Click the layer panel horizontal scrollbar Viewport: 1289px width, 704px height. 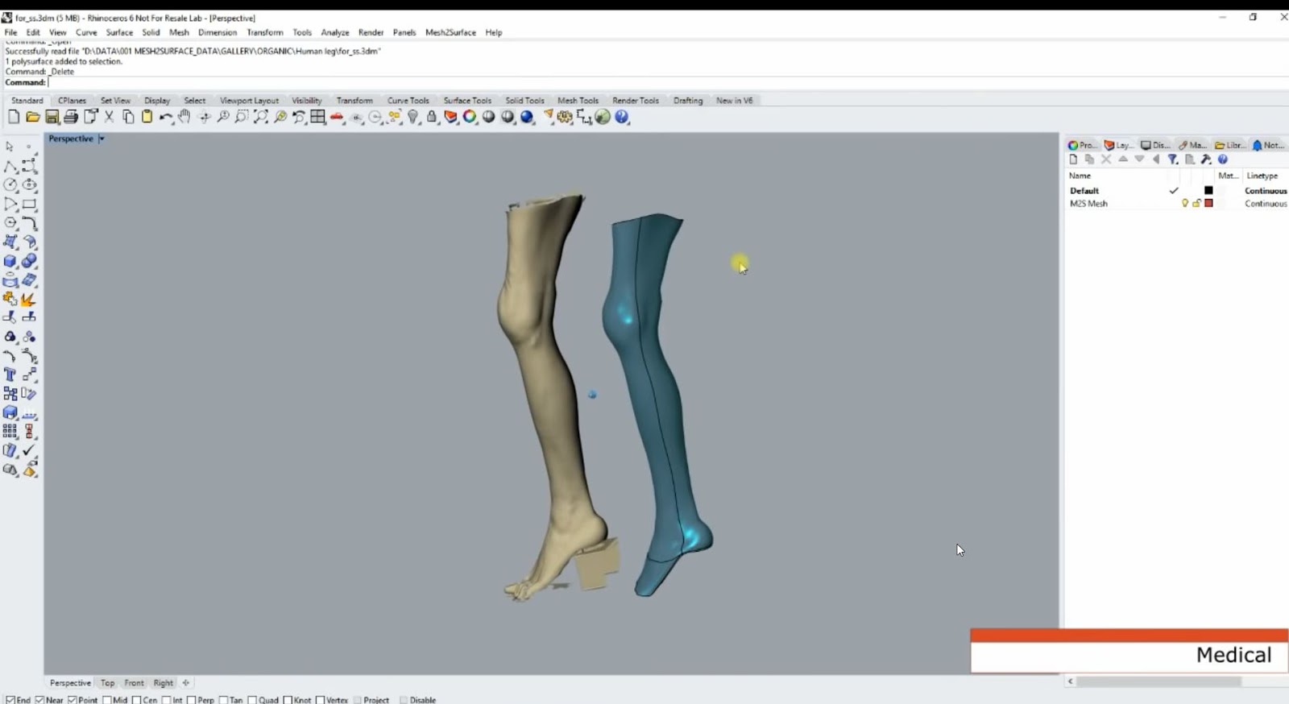pos(1160,681)
